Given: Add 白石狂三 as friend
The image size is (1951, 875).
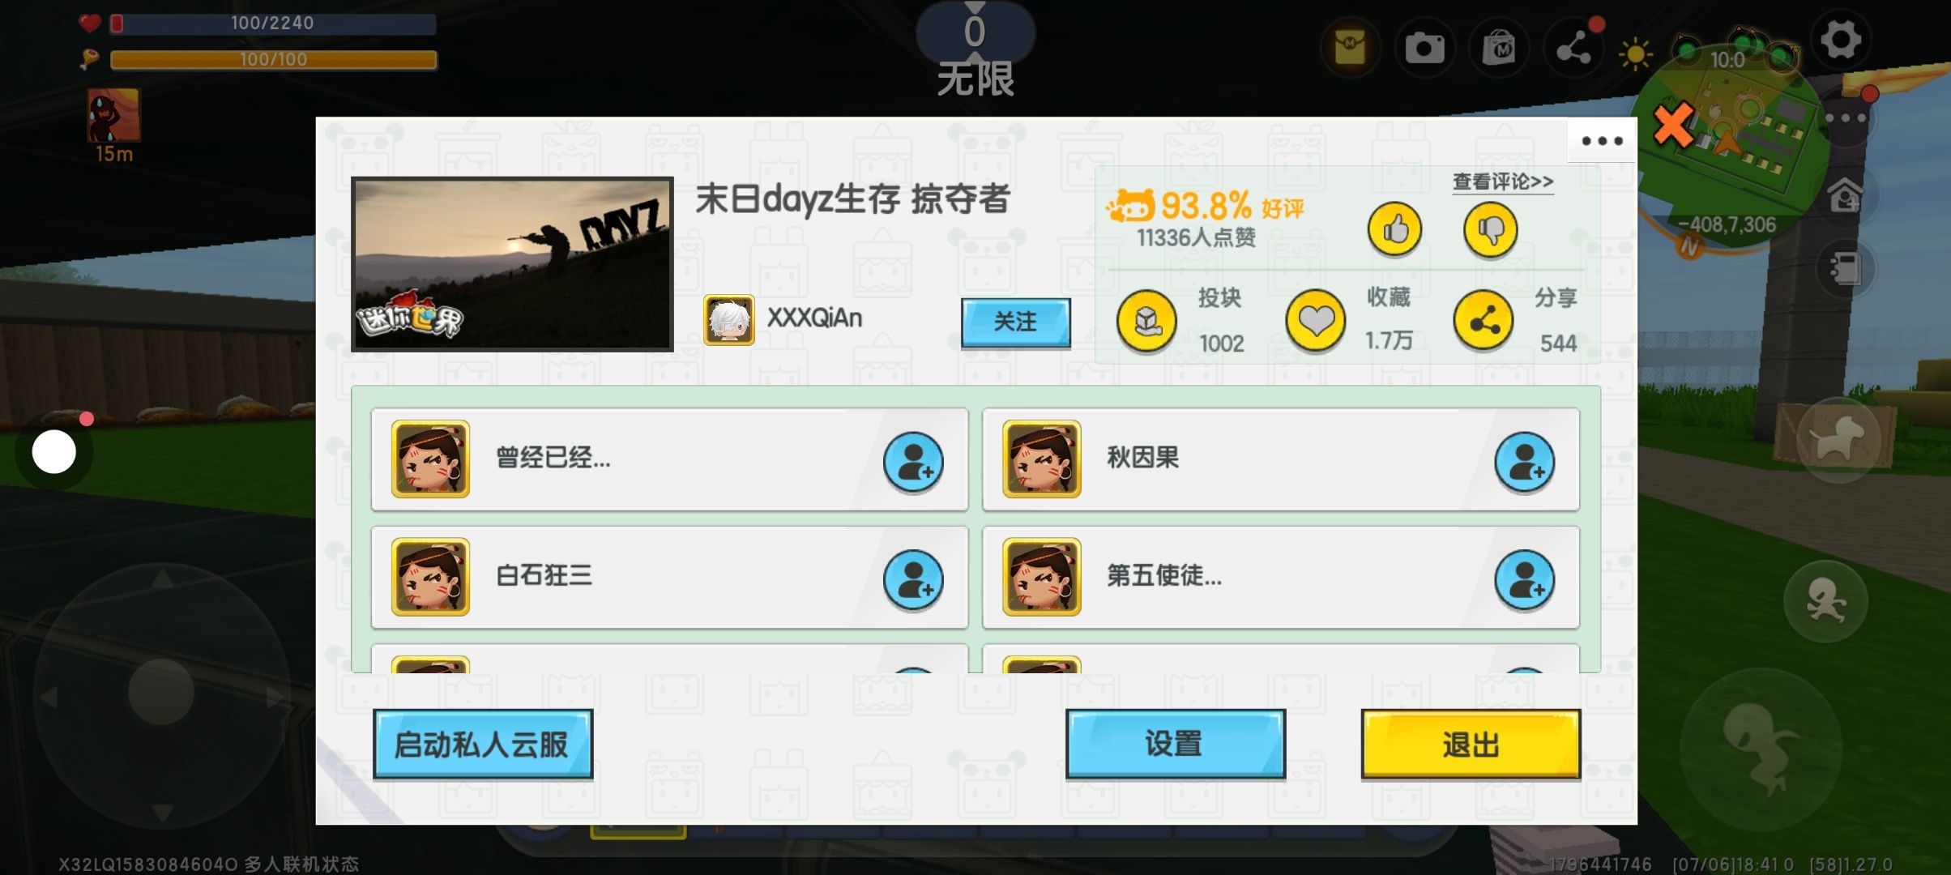Looking at the screenshot, I should pyautogui.click(x=913, y=580).
